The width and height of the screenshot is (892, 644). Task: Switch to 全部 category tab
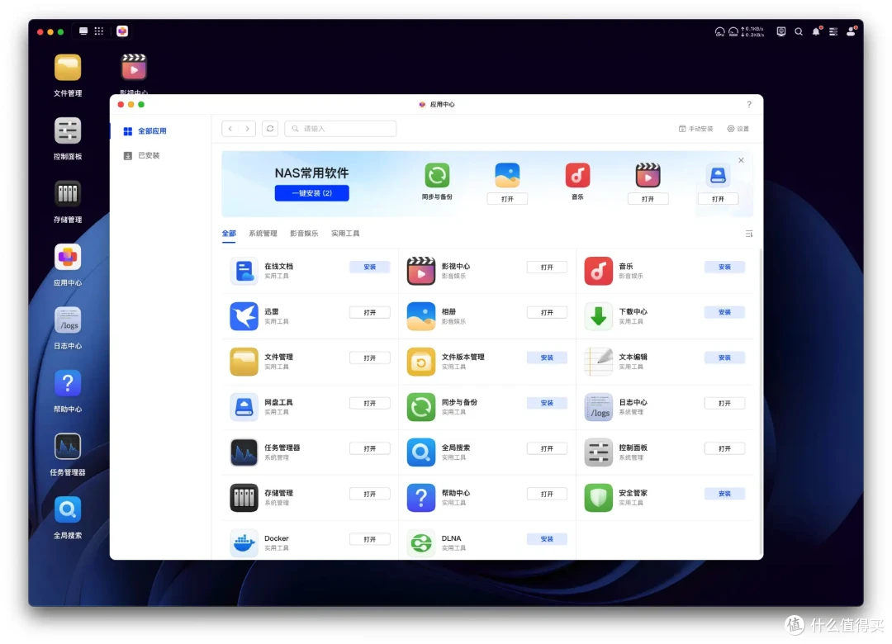point(229,234)
